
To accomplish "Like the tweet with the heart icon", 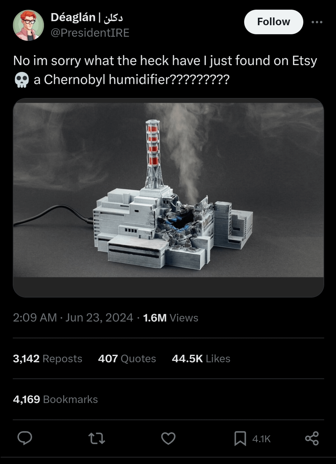I will [168, 438].
